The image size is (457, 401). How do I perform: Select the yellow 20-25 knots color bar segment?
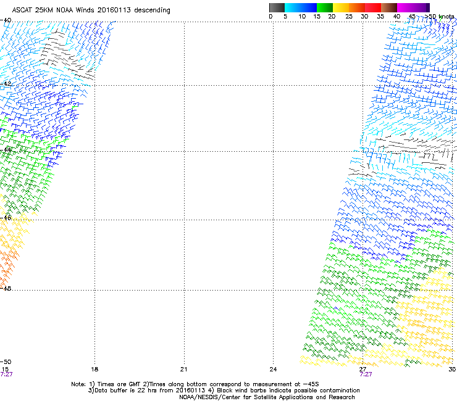(x=341, y=7)
